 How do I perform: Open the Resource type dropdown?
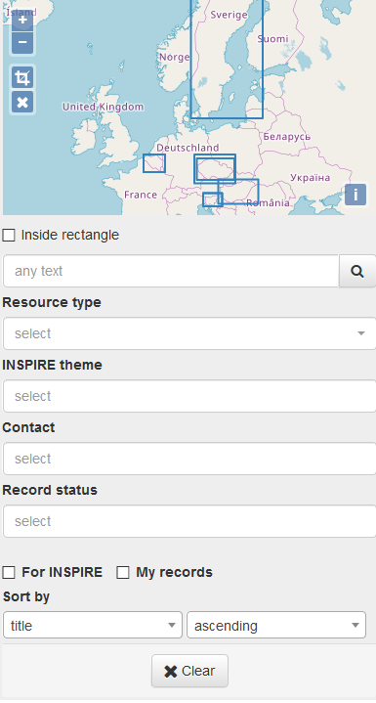189,333
